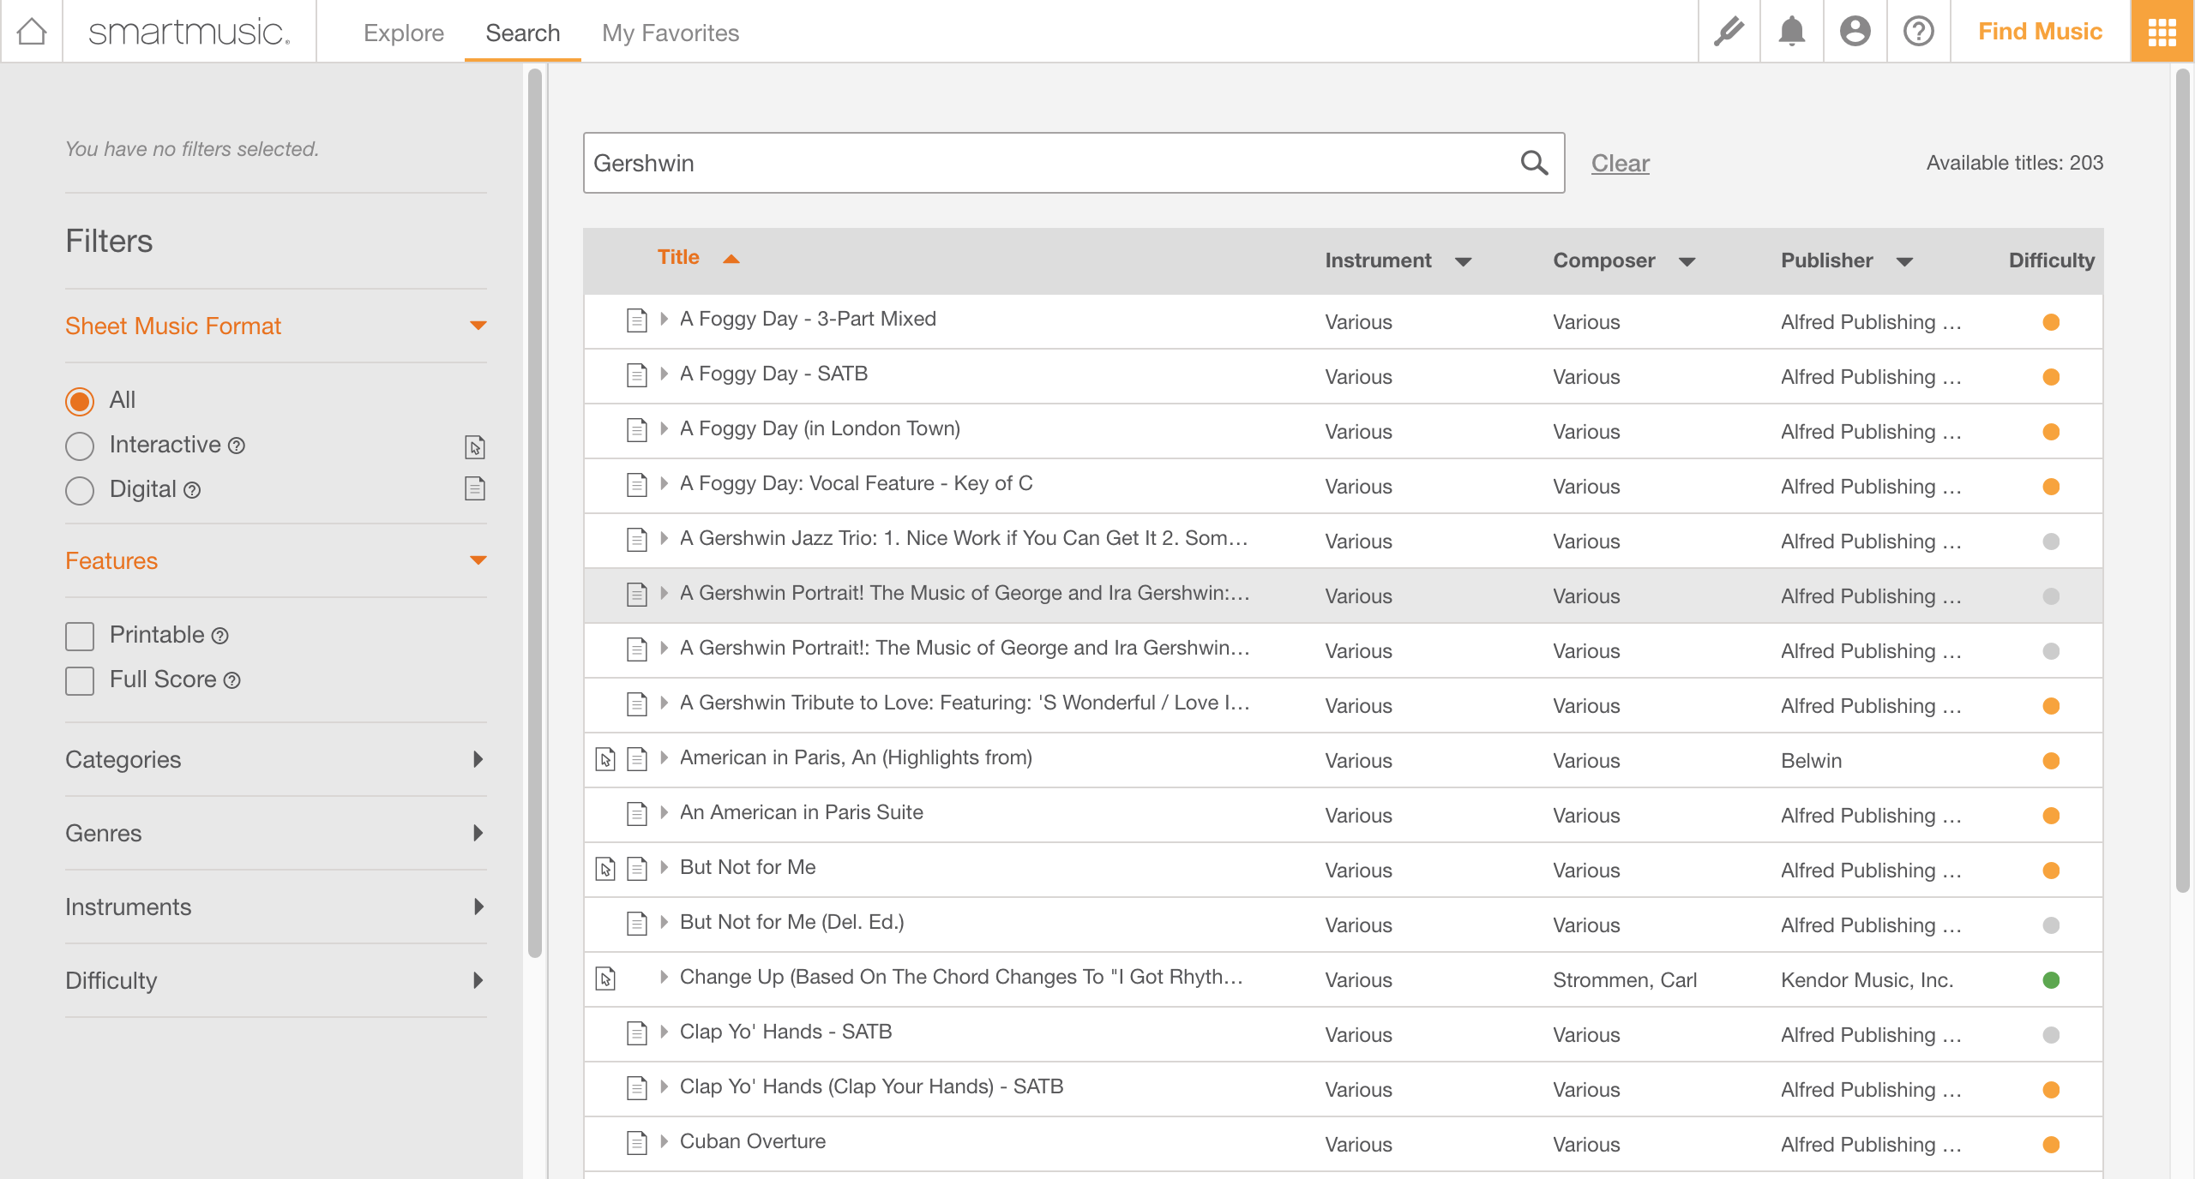This screenshot has height=1179, width=2195.
Task: Click the Interactive format icon in filters
Action: [x=475, y=446]
